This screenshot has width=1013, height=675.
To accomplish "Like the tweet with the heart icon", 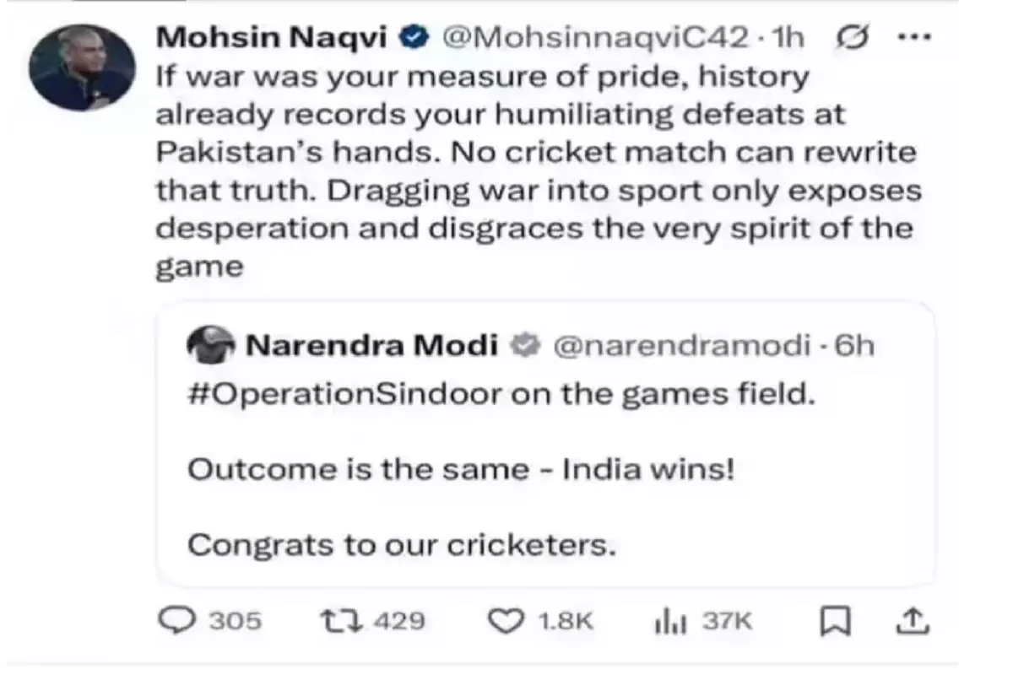I will [x=507, y=622].
